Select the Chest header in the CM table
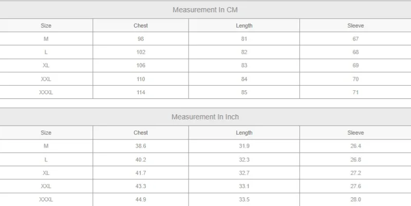Image resolution: width=411 pixels, height=206 pixels. point(141,26)
